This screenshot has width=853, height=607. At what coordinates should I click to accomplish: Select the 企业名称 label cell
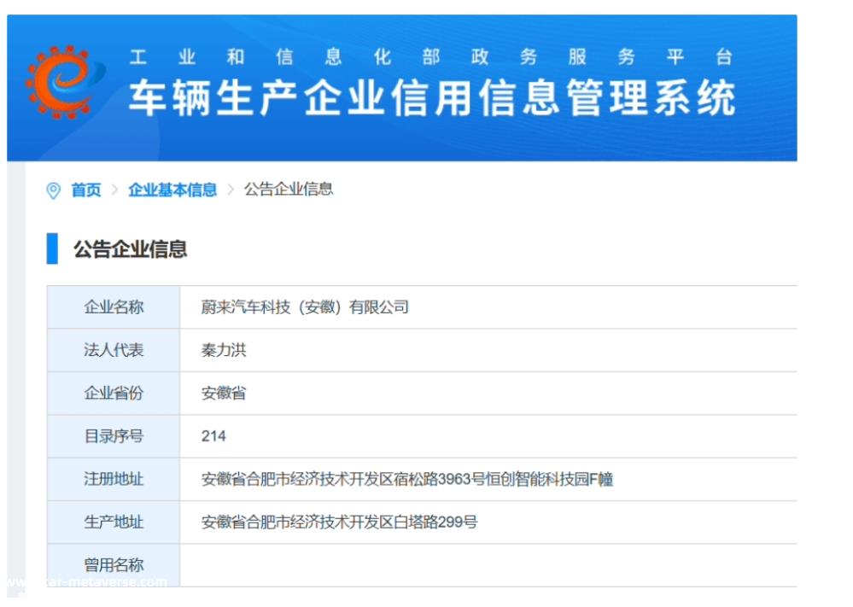(x=114, y=307)
